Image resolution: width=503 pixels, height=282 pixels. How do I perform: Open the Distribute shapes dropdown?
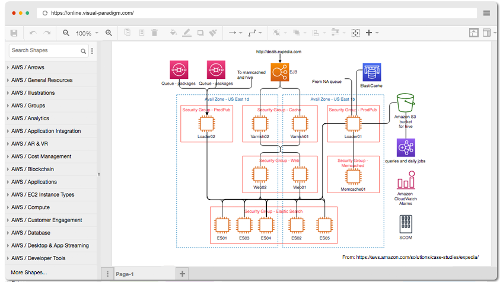coord(338,33)
